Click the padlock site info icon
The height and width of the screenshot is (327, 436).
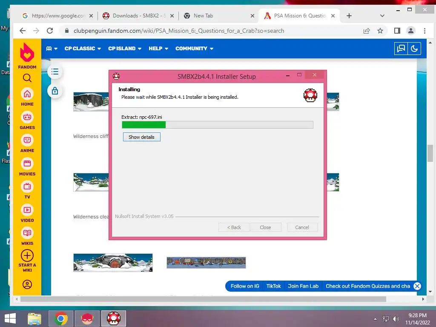[67, 31]
